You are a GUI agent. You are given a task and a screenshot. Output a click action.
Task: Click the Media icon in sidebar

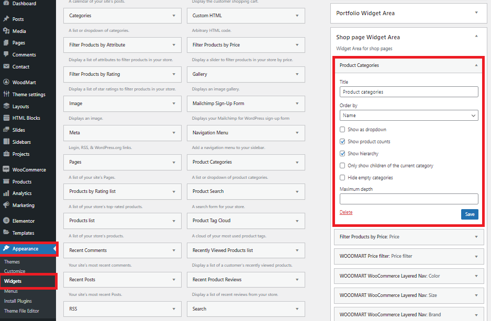pos(6,31)
